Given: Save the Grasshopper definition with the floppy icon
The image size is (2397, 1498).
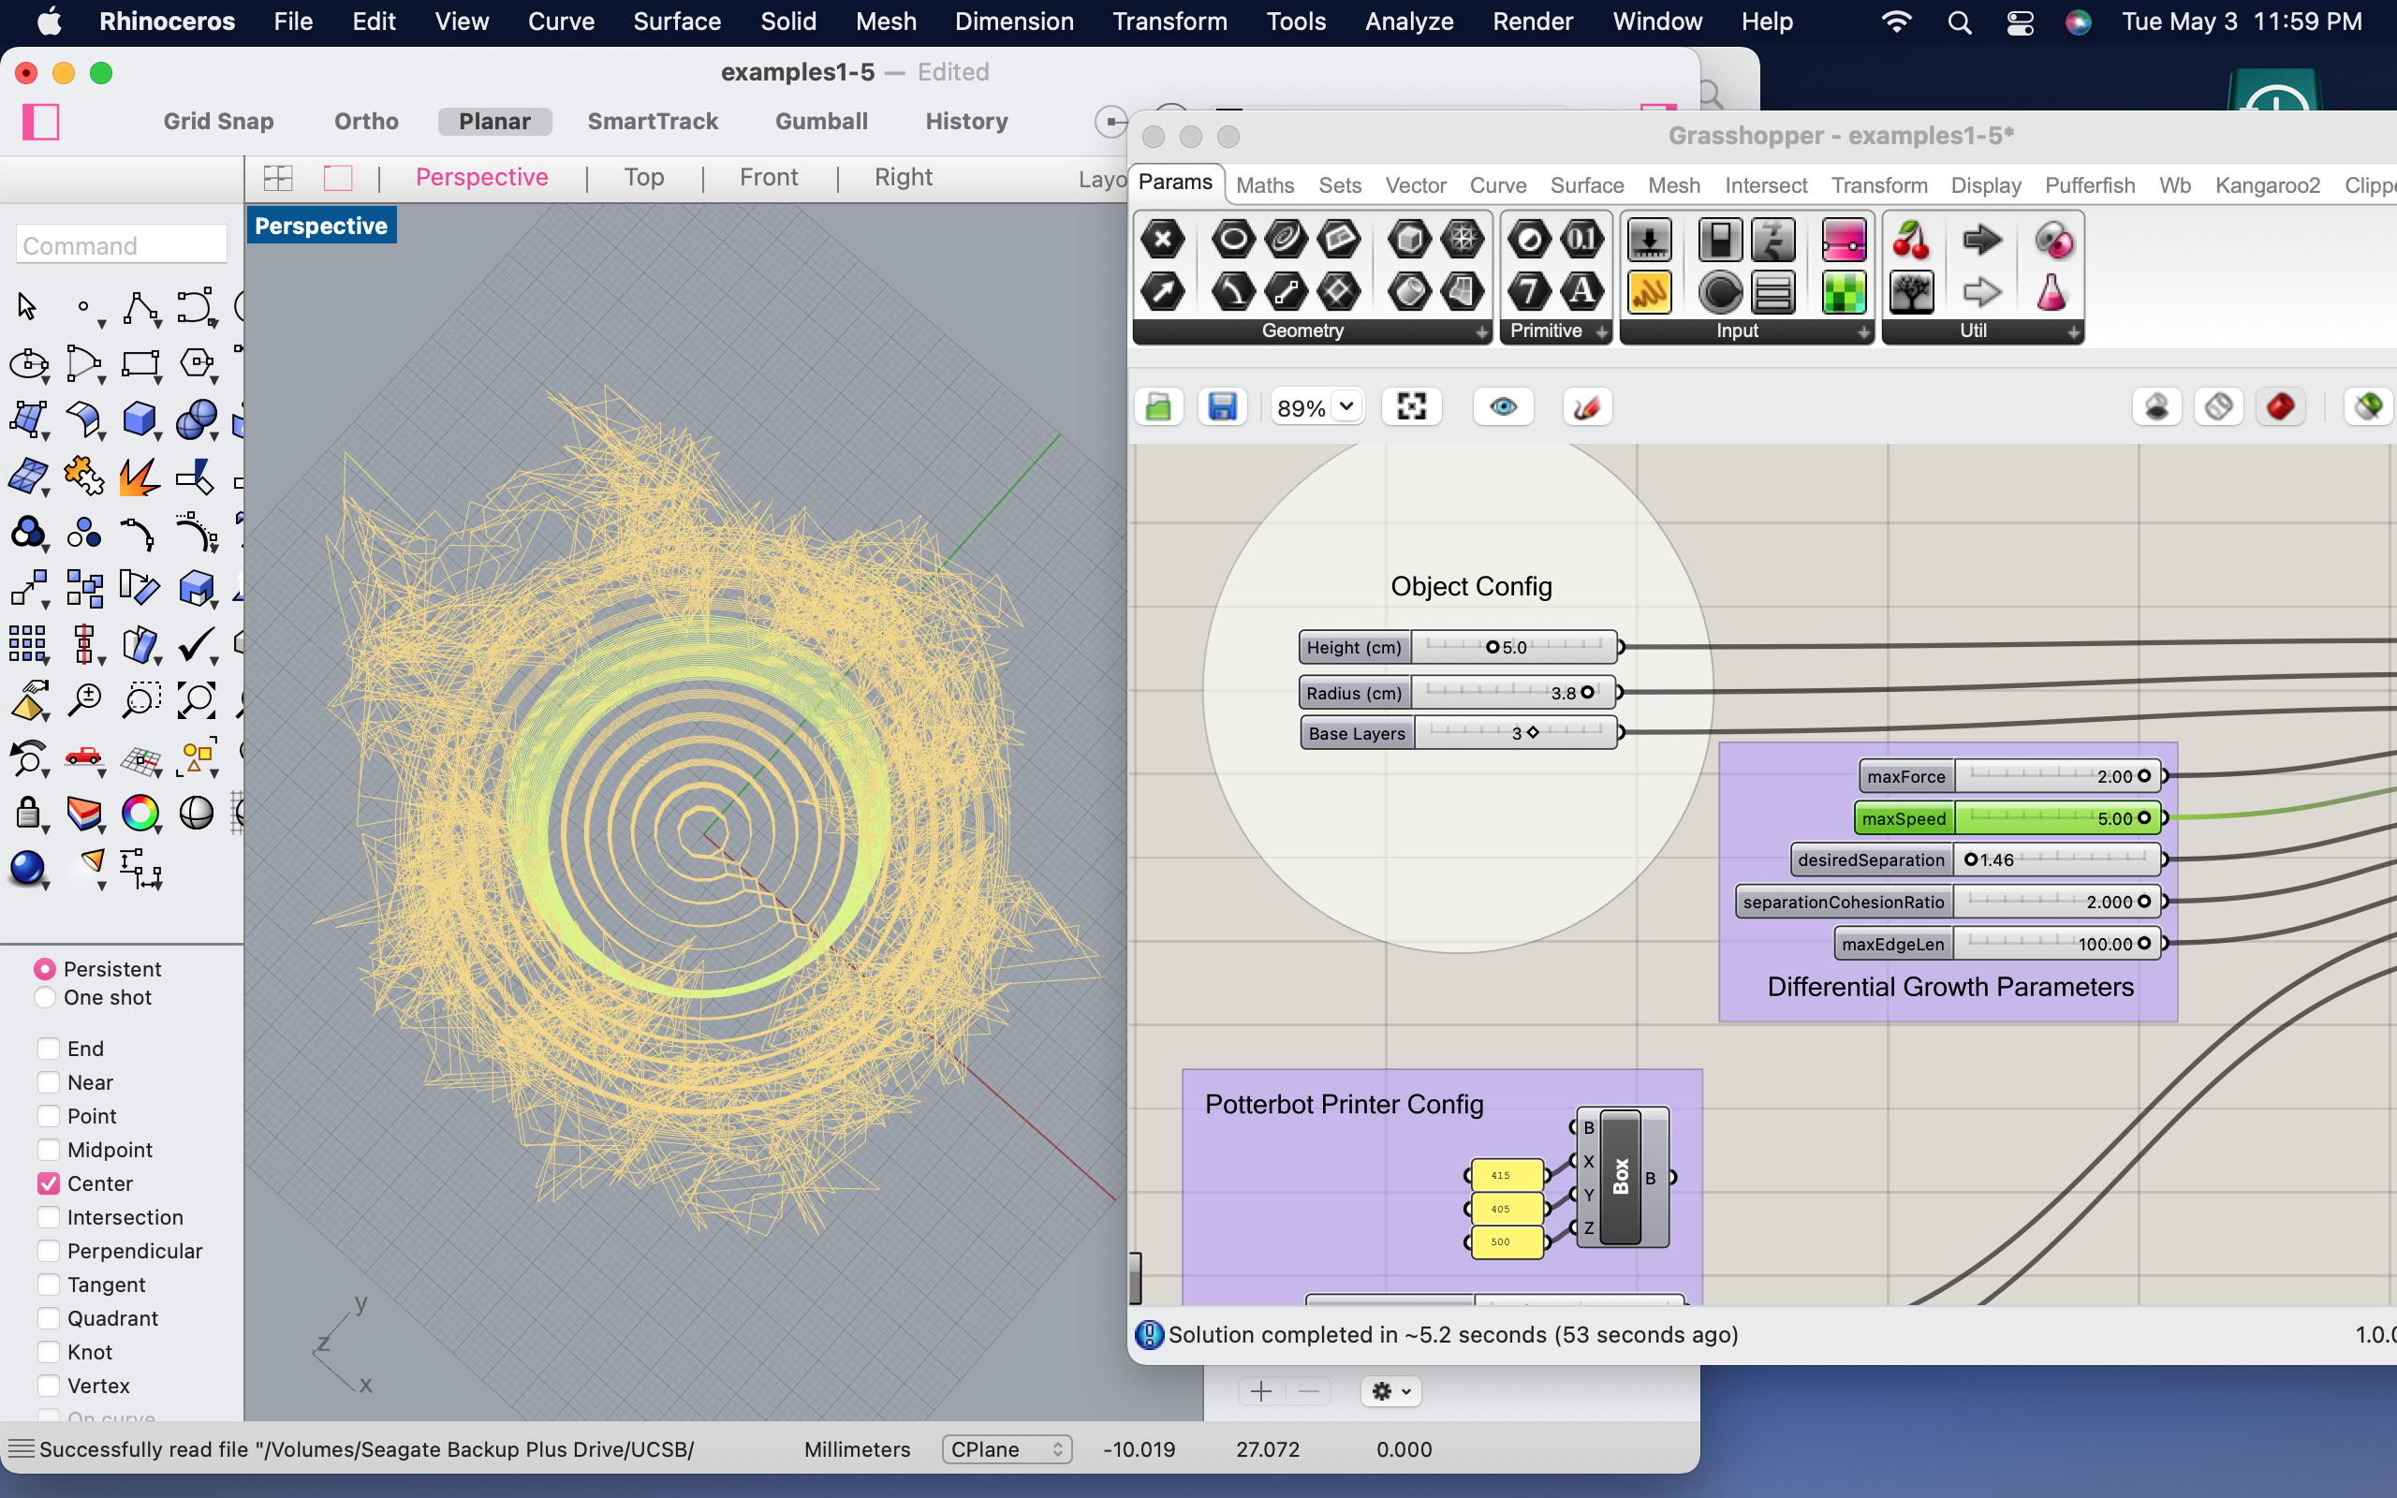Looking at the screenshot, I should (x=1222, y=407).
